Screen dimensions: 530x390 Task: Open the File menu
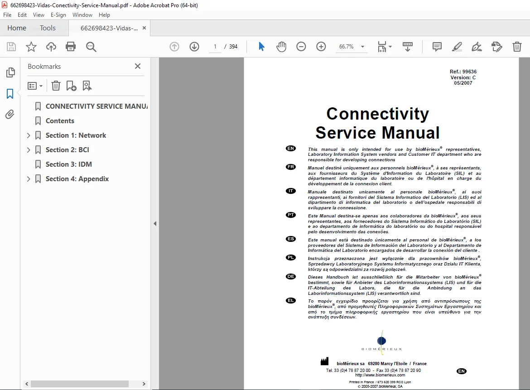[x=7, y=15]
